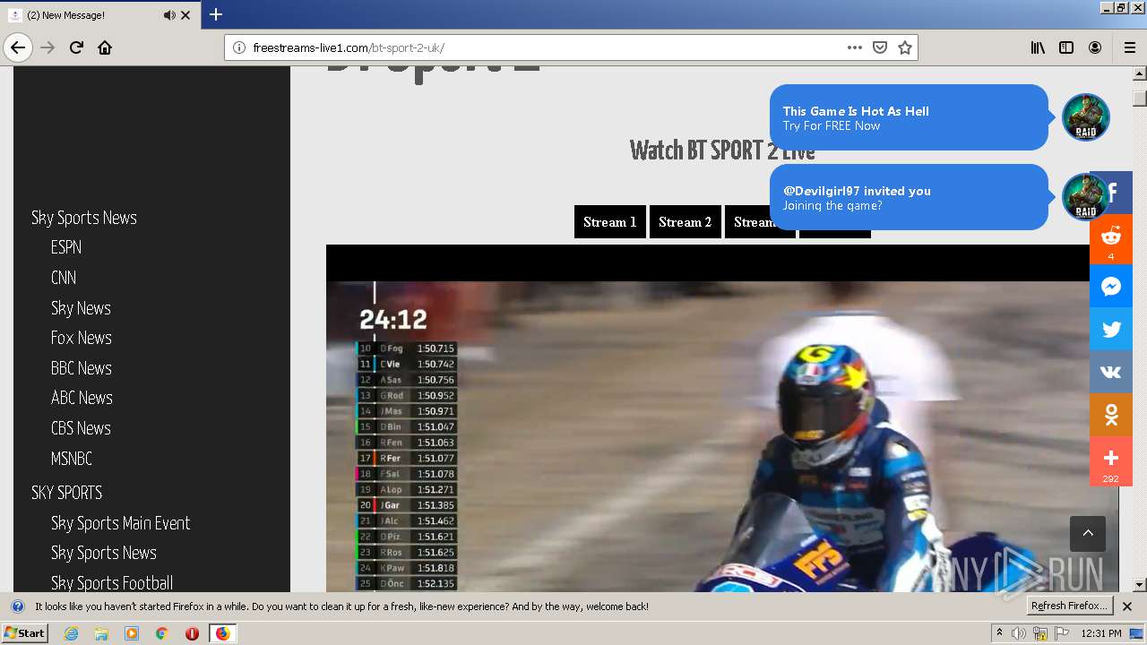Close the New Message tab
Screen dimensions: 1147x645
coord(185,15)
